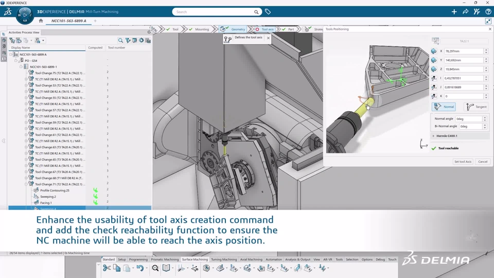Click the Mounting step in the wizard bar
Viewport: 494px width, 278px height.
[x=199, y=29]
